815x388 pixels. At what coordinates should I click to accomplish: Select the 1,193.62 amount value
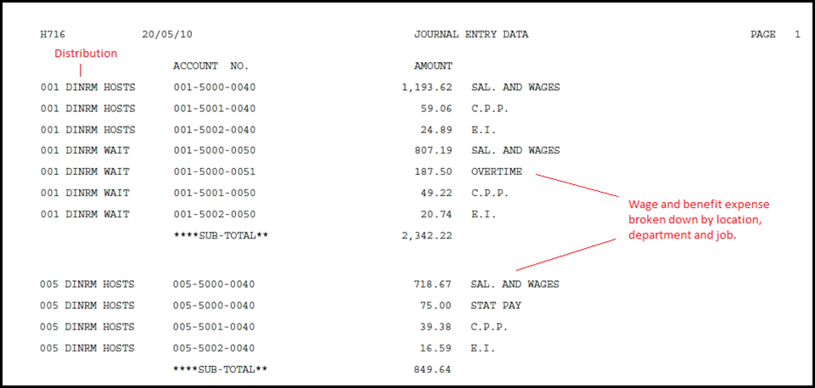tap(427, 87)
